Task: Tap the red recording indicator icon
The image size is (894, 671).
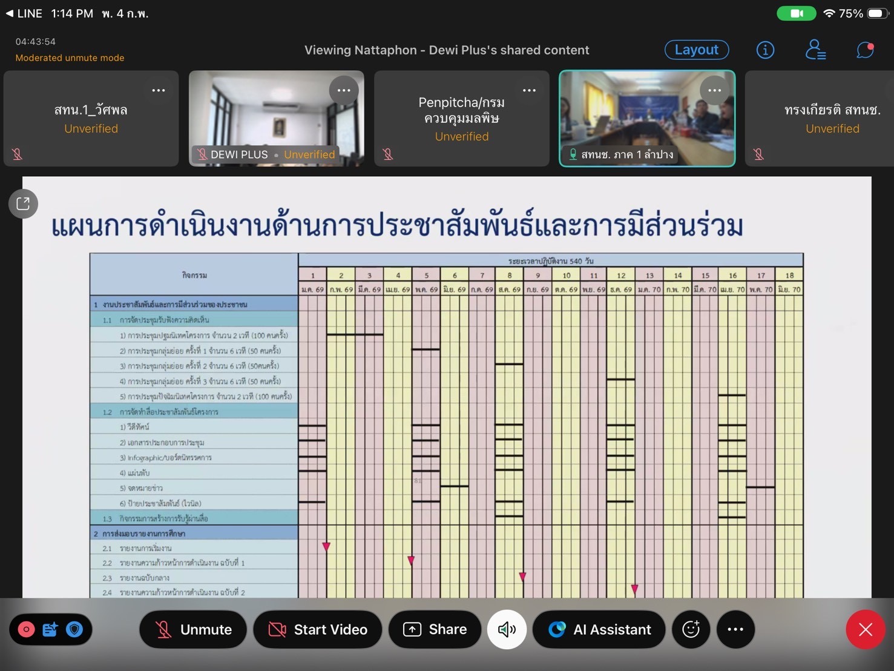Action: click(x=27, y=630)
